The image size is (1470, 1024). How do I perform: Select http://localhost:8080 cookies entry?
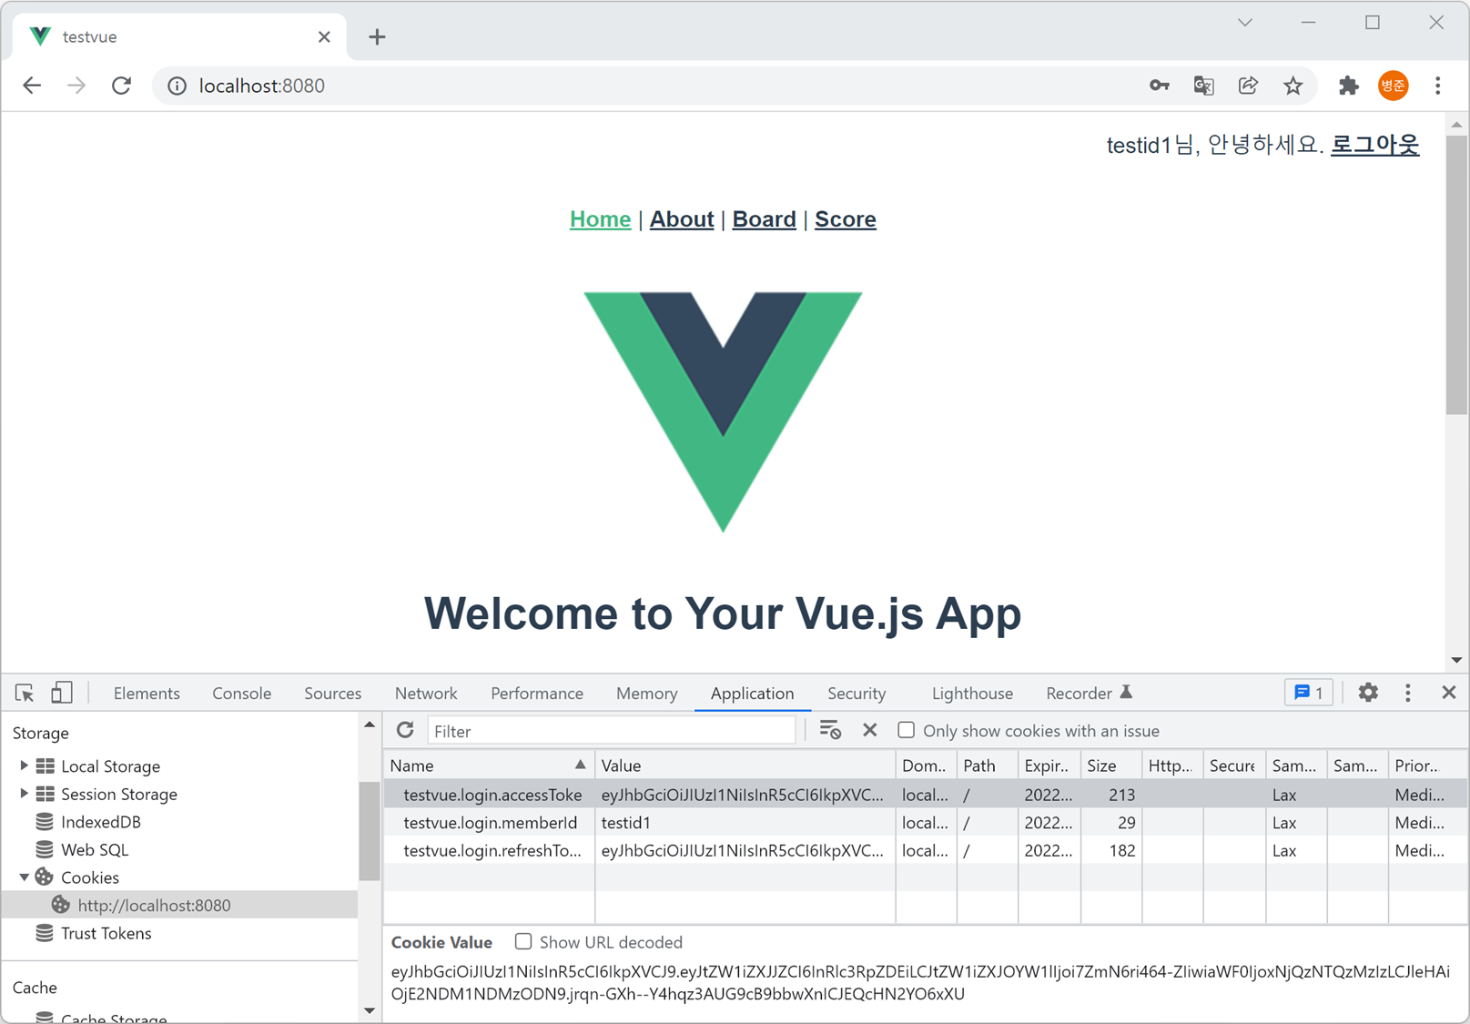pyautogui.click(x=154, y=906)
